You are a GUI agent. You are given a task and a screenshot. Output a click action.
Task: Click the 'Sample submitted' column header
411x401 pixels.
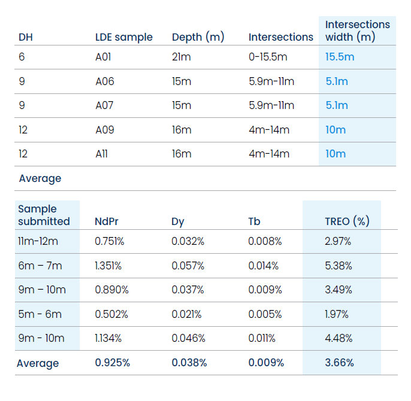tap(44, 215)
